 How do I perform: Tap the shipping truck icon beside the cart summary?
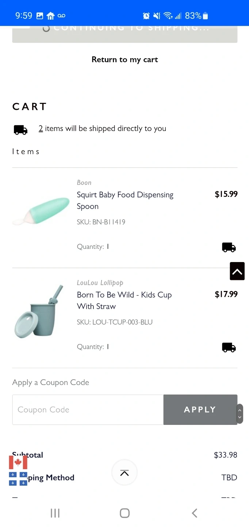20,130
